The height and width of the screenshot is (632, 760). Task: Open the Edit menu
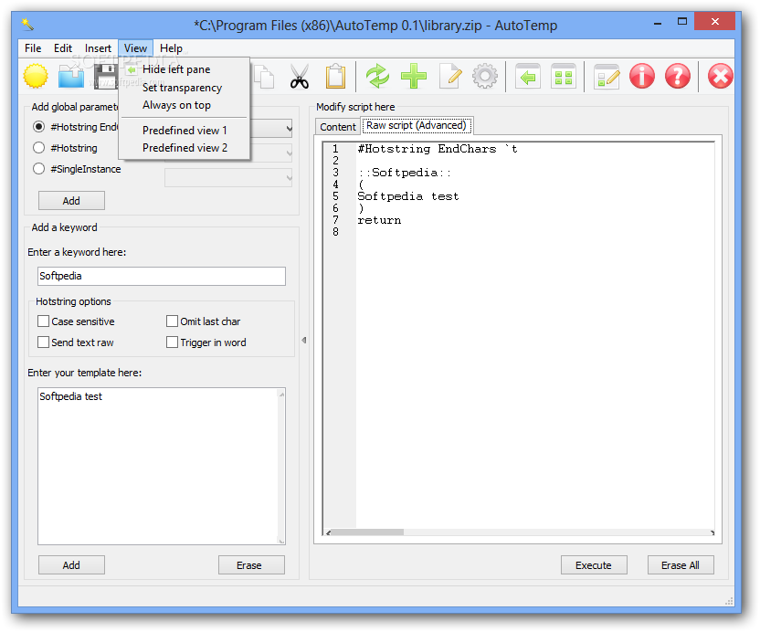63,48
